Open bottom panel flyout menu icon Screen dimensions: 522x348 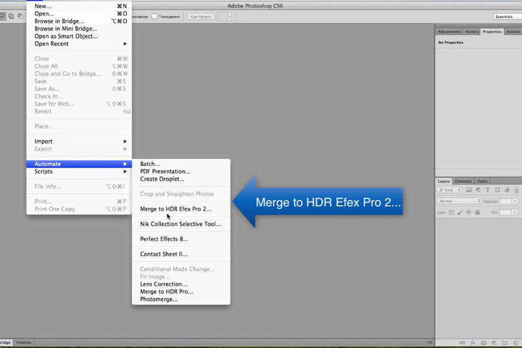coord(429,342)
